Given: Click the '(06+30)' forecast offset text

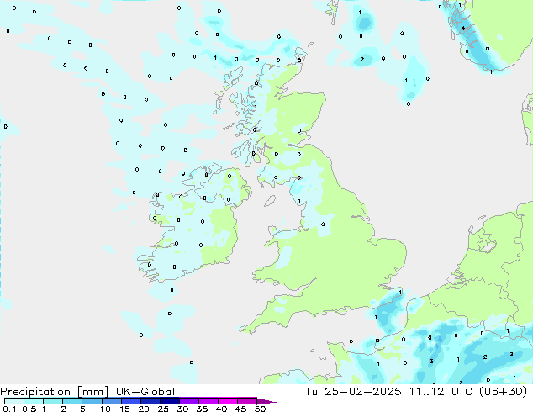Looking at the screenshot, I should coord(503,391).
